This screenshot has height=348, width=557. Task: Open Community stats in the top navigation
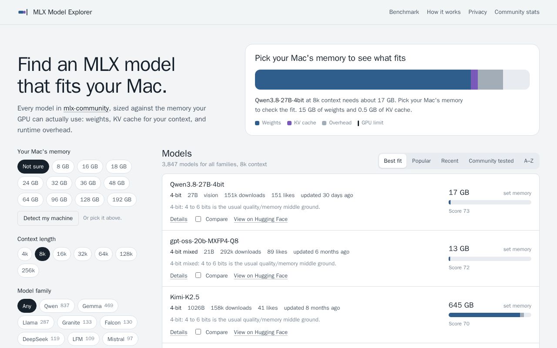[x=517, y=12]
